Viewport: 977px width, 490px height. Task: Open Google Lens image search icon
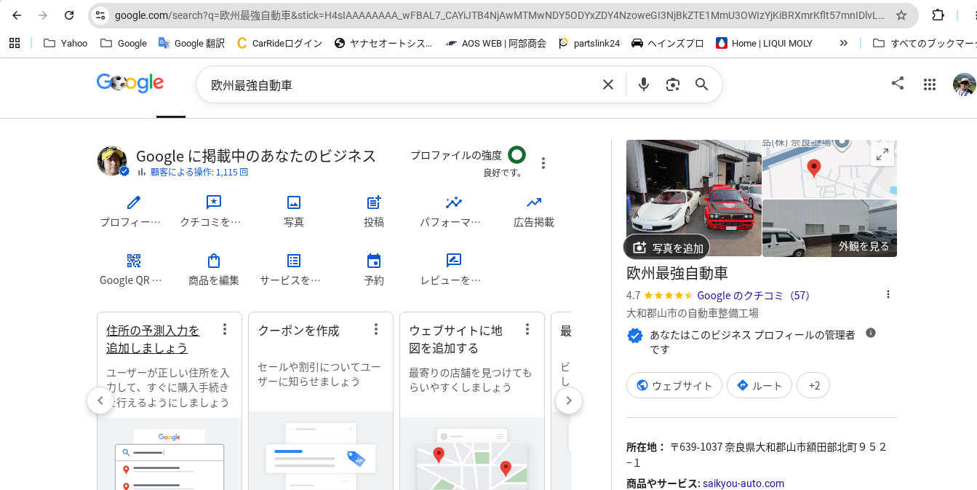(673, 84)
